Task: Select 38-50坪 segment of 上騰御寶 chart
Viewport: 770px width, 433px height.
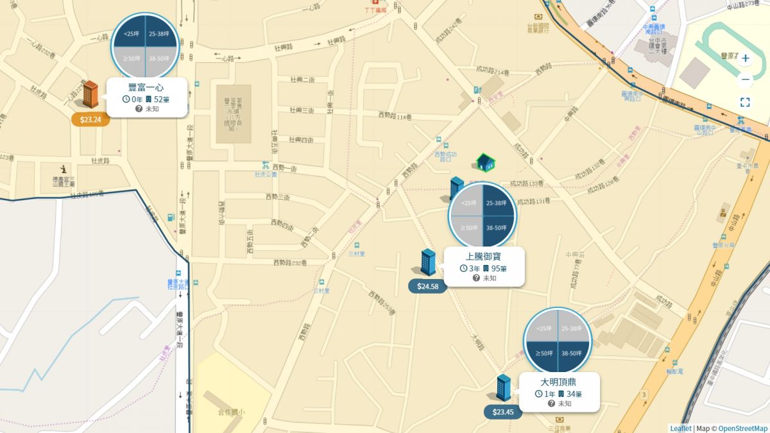Action: 498,228
